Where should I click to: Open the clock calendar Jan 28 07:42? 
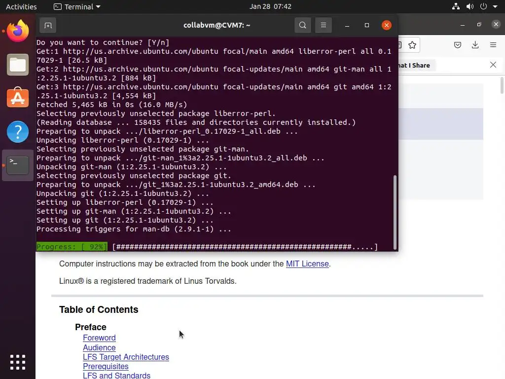click(270, 6)
